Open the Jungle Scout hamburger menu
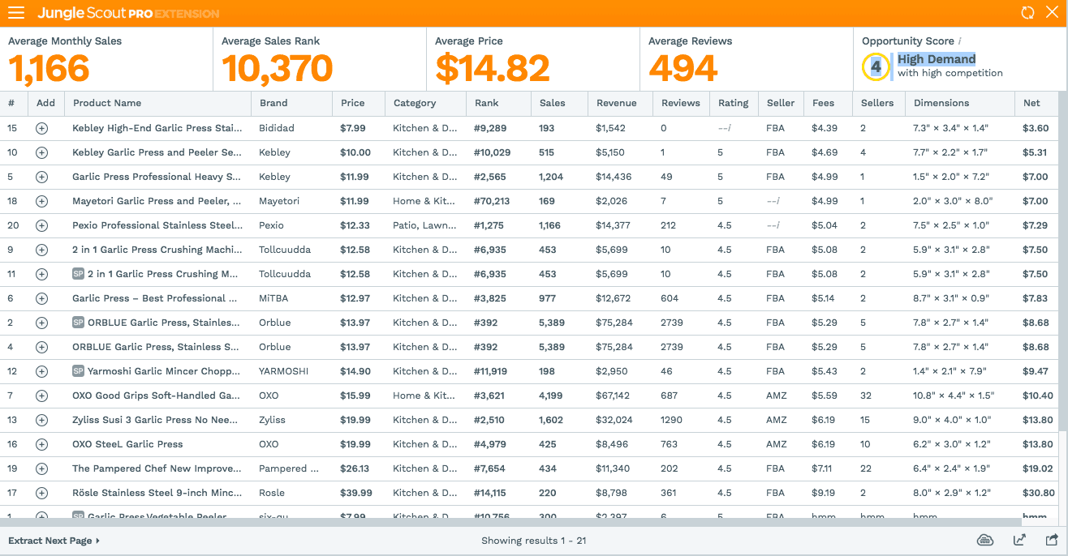1068x556 pixels. (x=16, y=13)
